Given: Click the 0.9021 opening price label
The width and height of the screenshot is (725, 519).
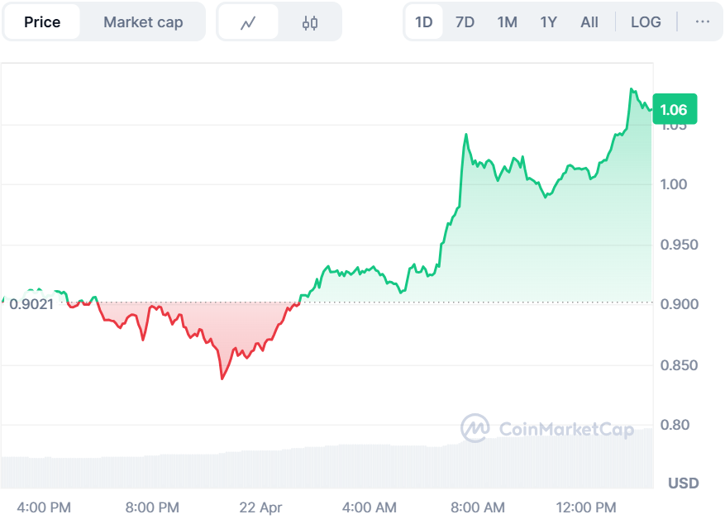Looking at the screenshot, I should click(31, 304).
